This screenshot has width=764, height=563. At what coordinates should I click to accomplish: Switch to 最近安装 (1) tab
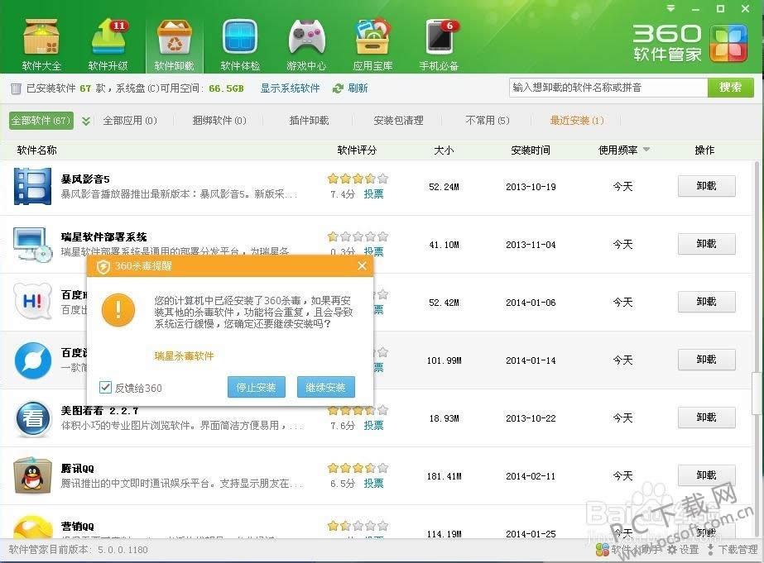[x=577, y=121]
